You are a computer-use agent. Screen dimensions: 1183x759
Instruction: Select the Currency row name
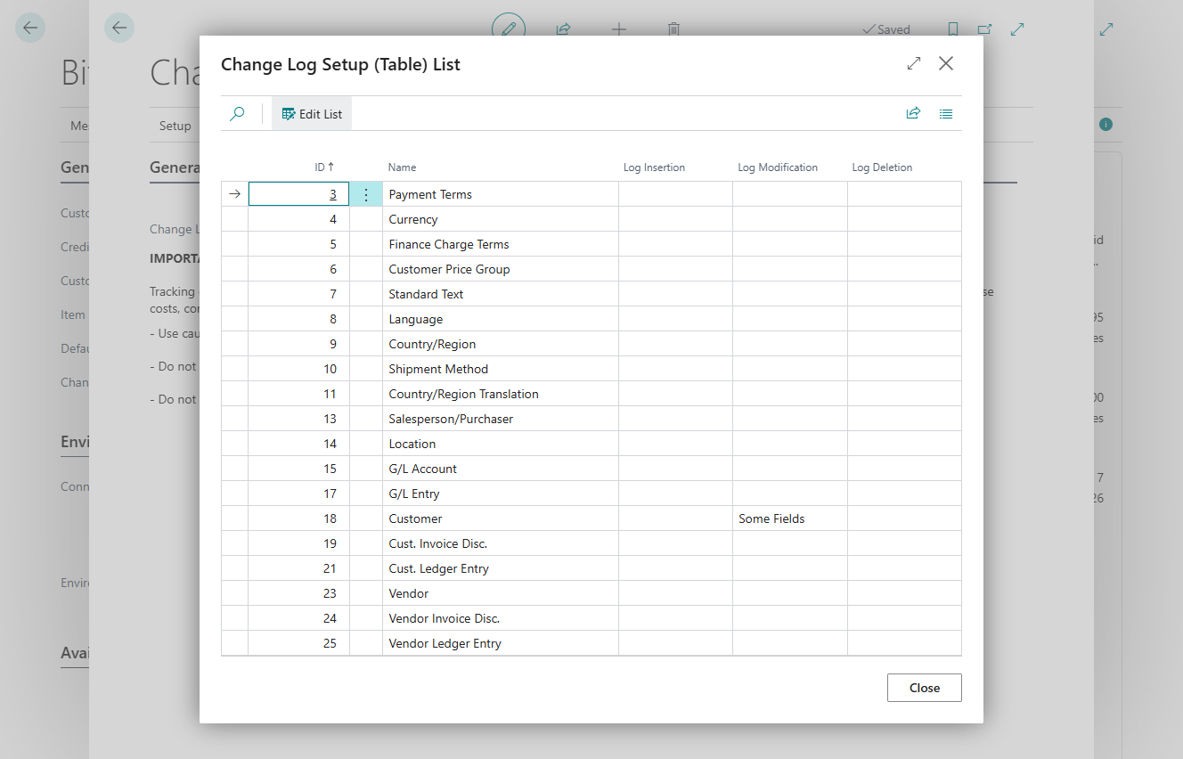(413, 219)
